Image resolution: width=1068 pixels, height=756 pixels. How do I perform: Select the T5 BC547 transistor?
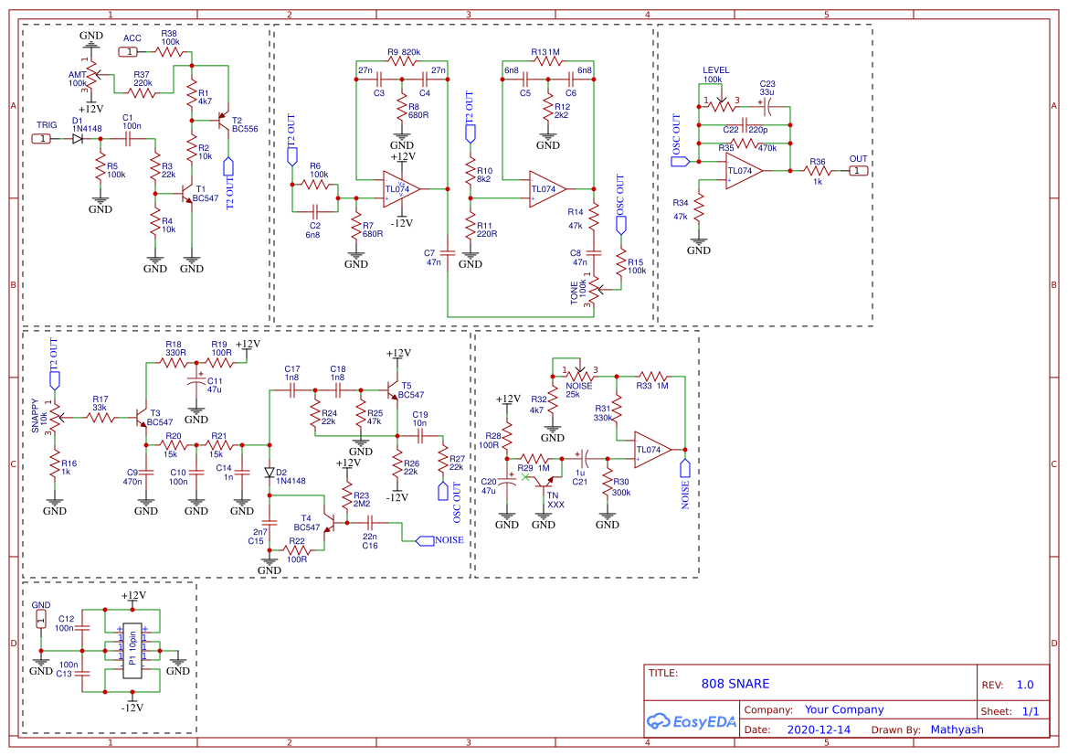(x=395, y=390)
